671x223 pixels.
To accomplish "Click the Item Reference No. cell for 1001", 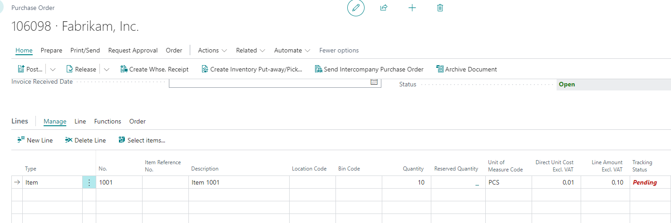I will 165,182.
